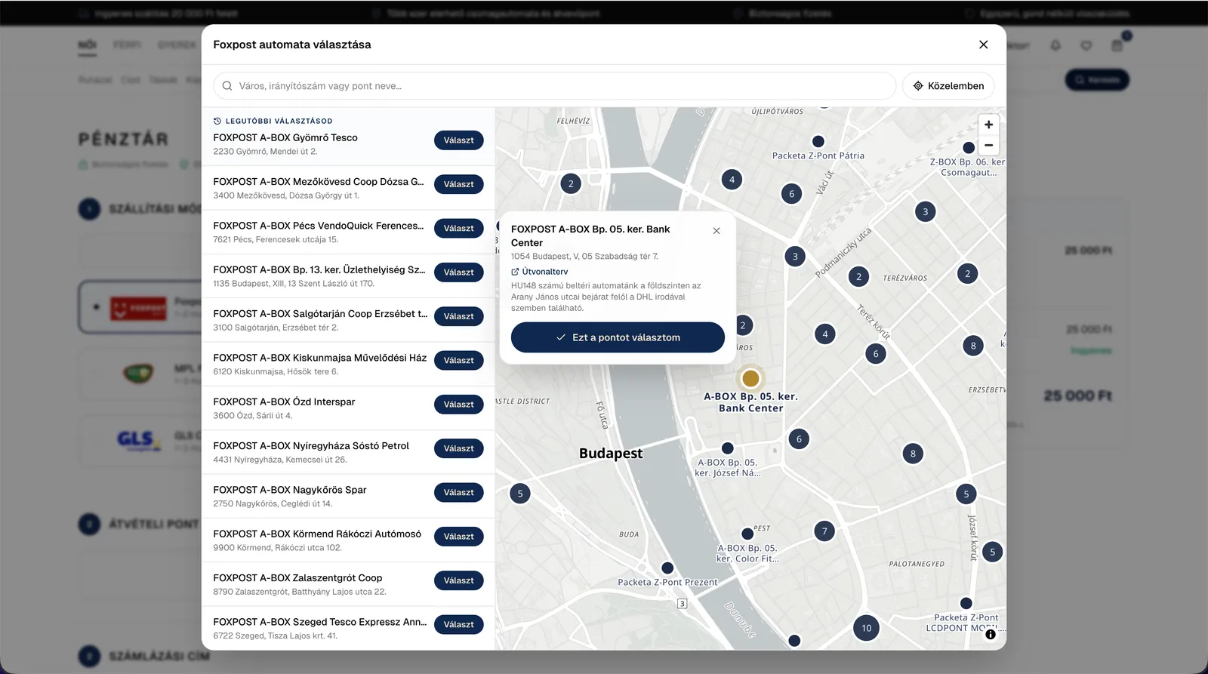1208x674 pixels.
Task: Focus the city or postcode search field
Action: click(x=555, y=86)
